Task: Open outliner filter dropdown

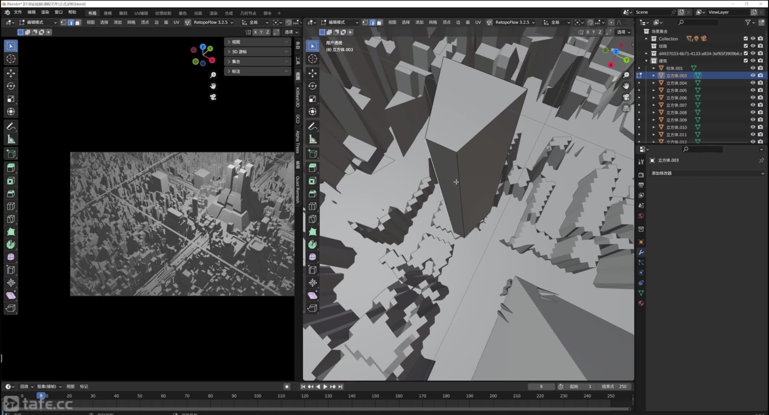Action: [750, 22]
